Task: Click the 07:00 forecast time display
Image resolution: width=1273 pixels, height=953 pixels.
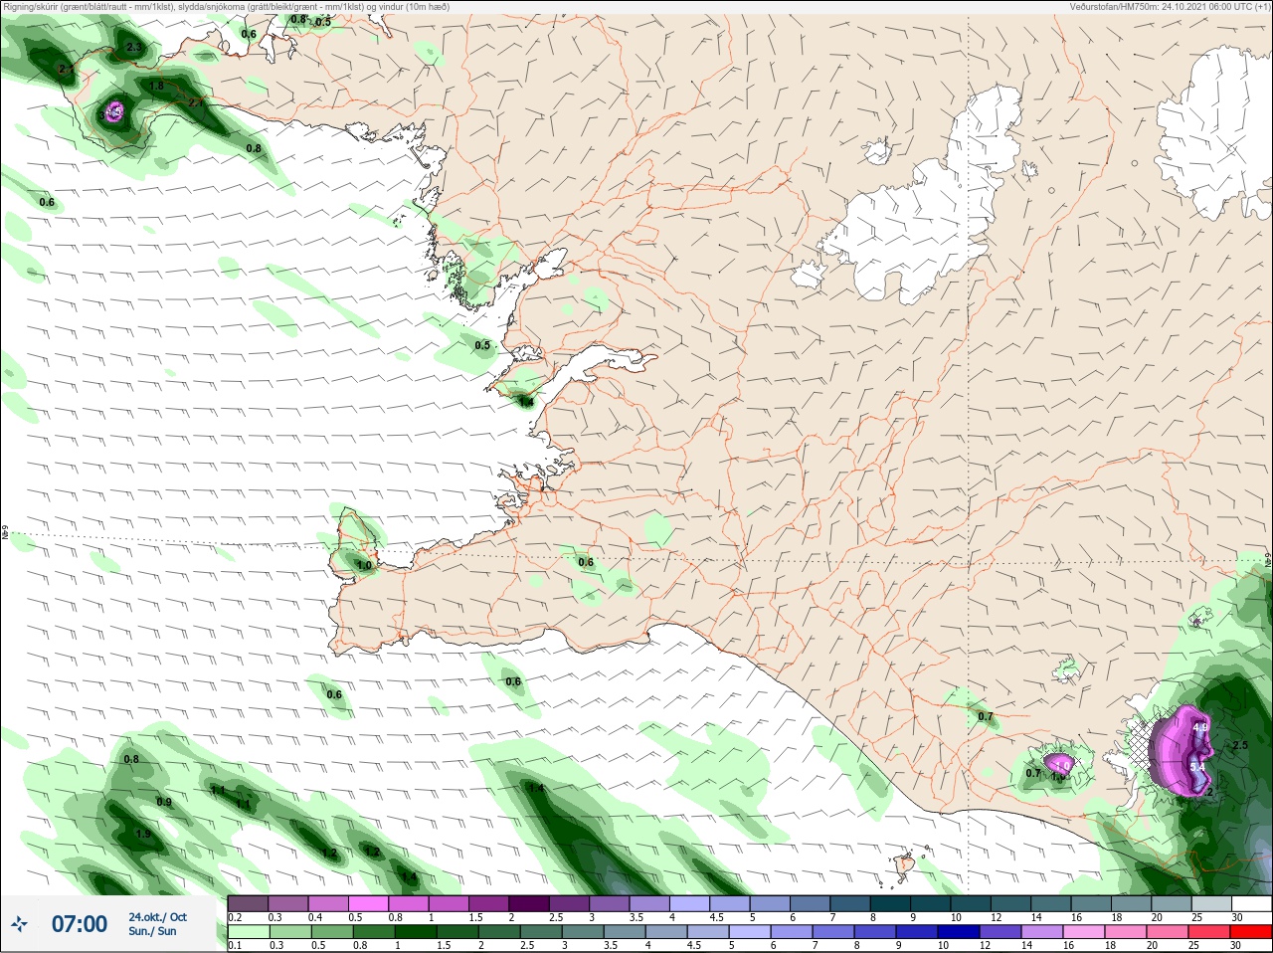Action: [x=80, y=924]
